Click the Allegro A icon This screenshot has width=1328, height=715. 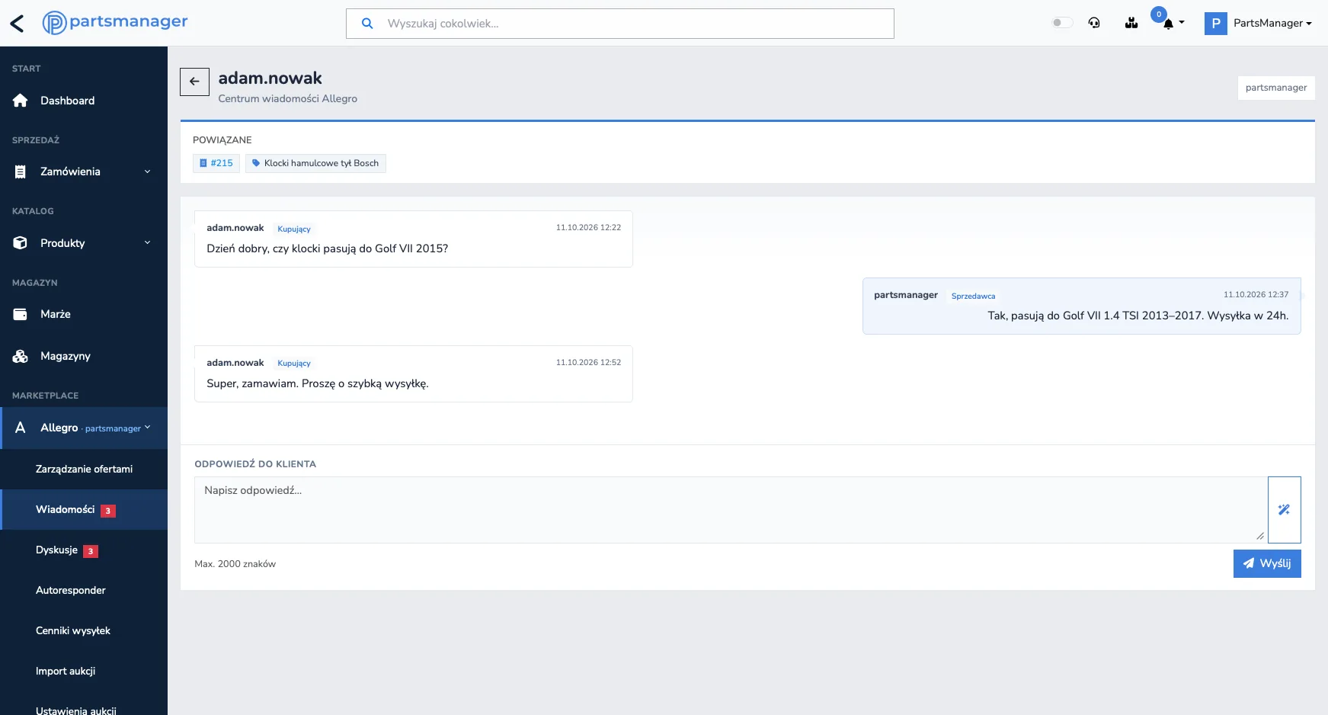tap(21, 428)
